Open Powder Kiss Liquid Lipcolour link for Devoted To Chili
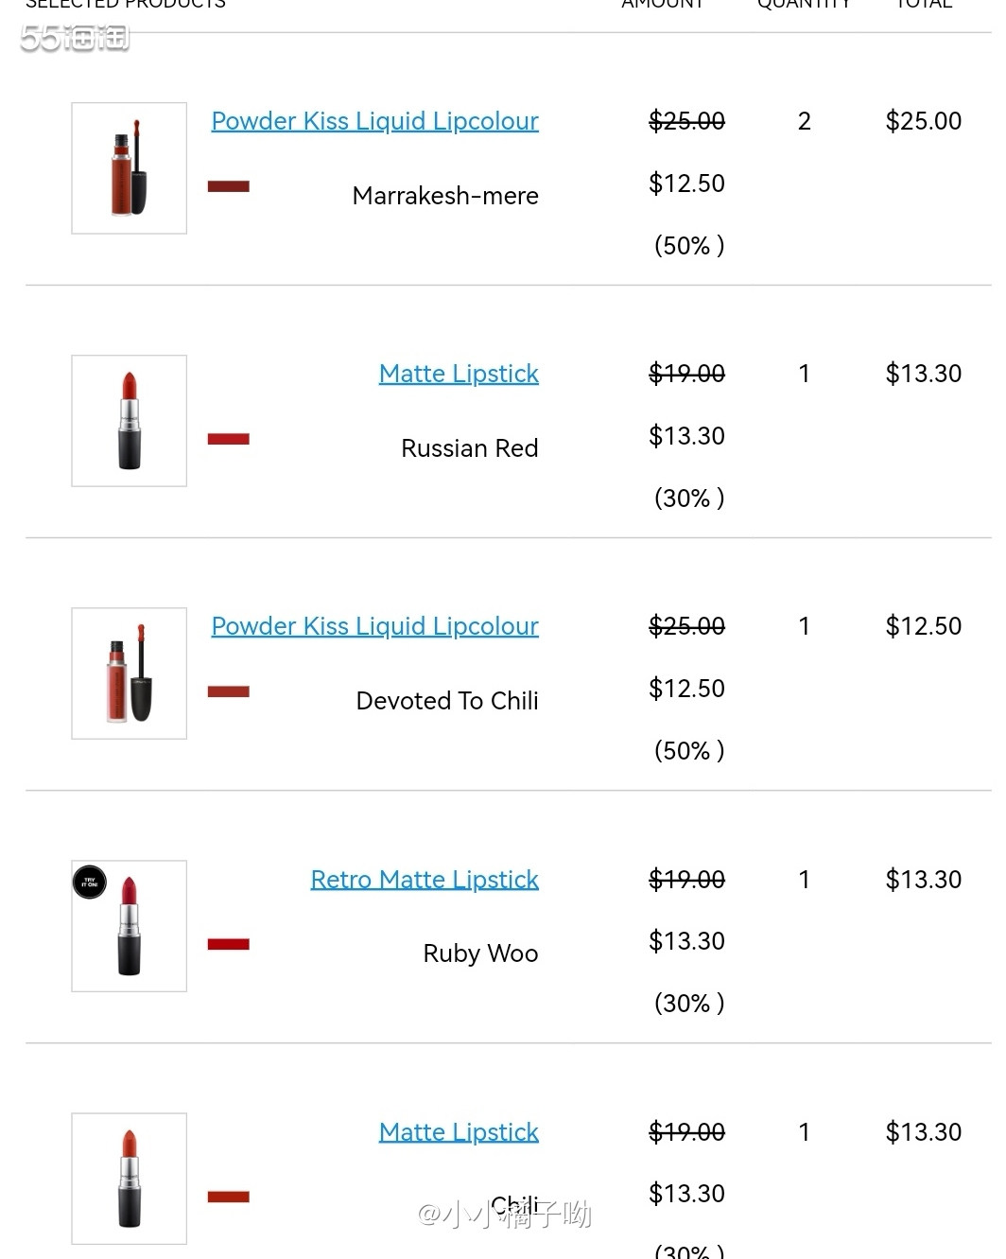 pos(374,626)
